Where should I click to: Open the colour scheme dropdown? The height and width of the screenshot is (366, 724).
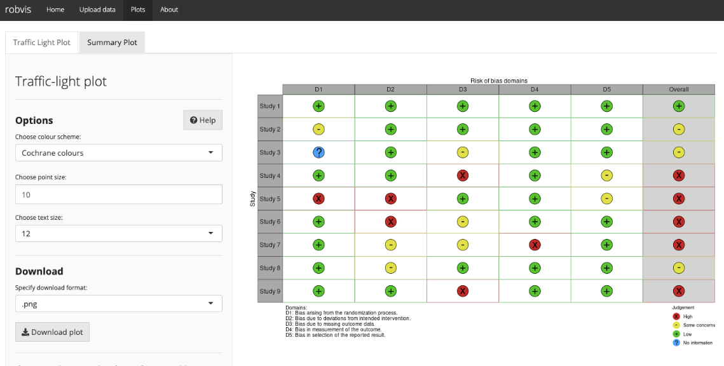tap(119, 152)
